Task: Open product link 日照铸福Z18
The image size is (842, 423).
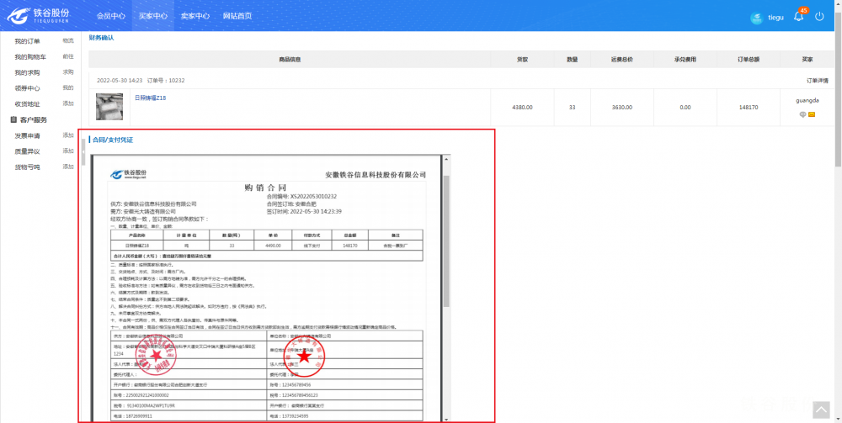Action: (x=150, y=98)
